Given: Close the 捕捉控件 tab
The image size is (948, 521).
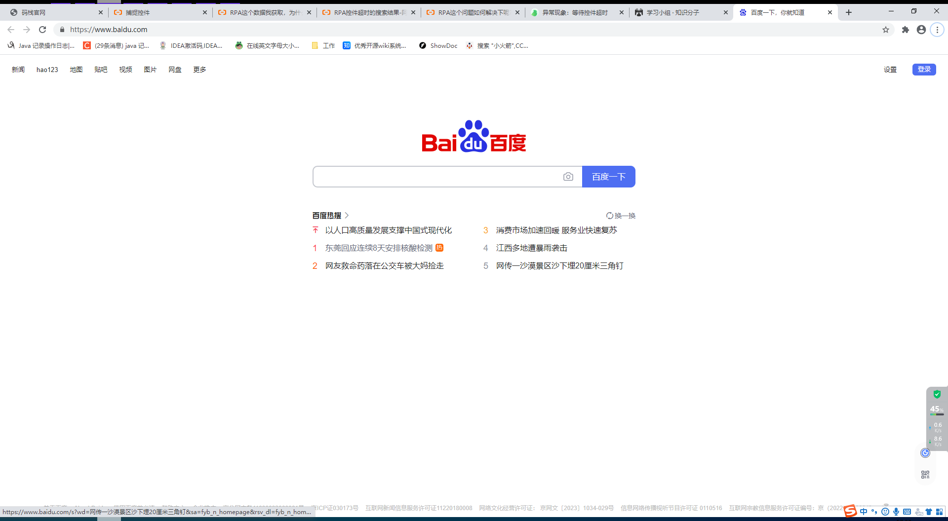Looking at the screenshot, I should click(205, 12).
